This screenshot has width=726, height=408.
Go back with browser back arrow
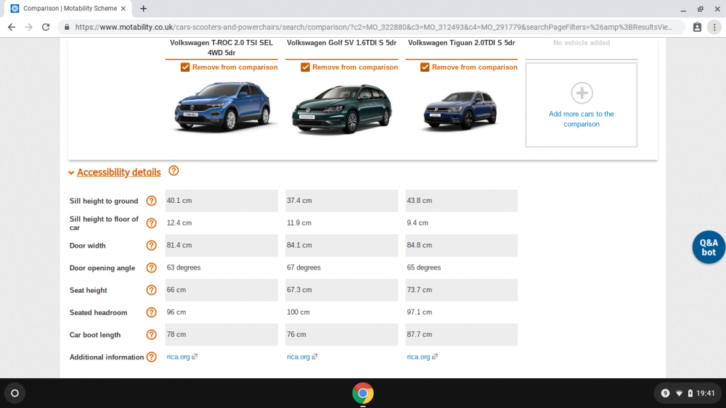coord(12,28)
